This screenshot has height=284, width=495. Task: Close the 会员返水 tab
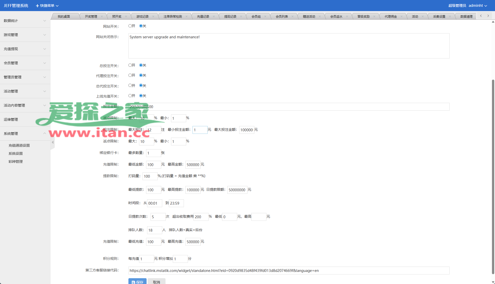(x=347, y=16)
